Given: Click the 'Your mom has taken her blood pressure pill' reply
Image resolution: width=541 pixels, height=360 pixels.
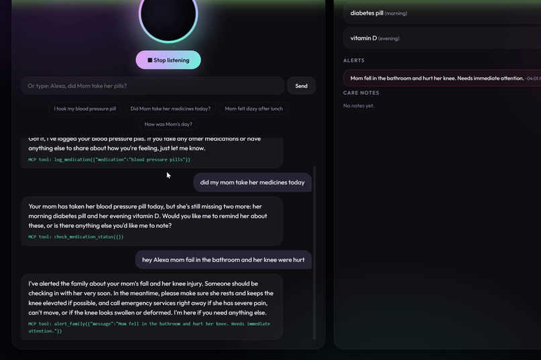Looking at the screenshot, I should (152, 221).
